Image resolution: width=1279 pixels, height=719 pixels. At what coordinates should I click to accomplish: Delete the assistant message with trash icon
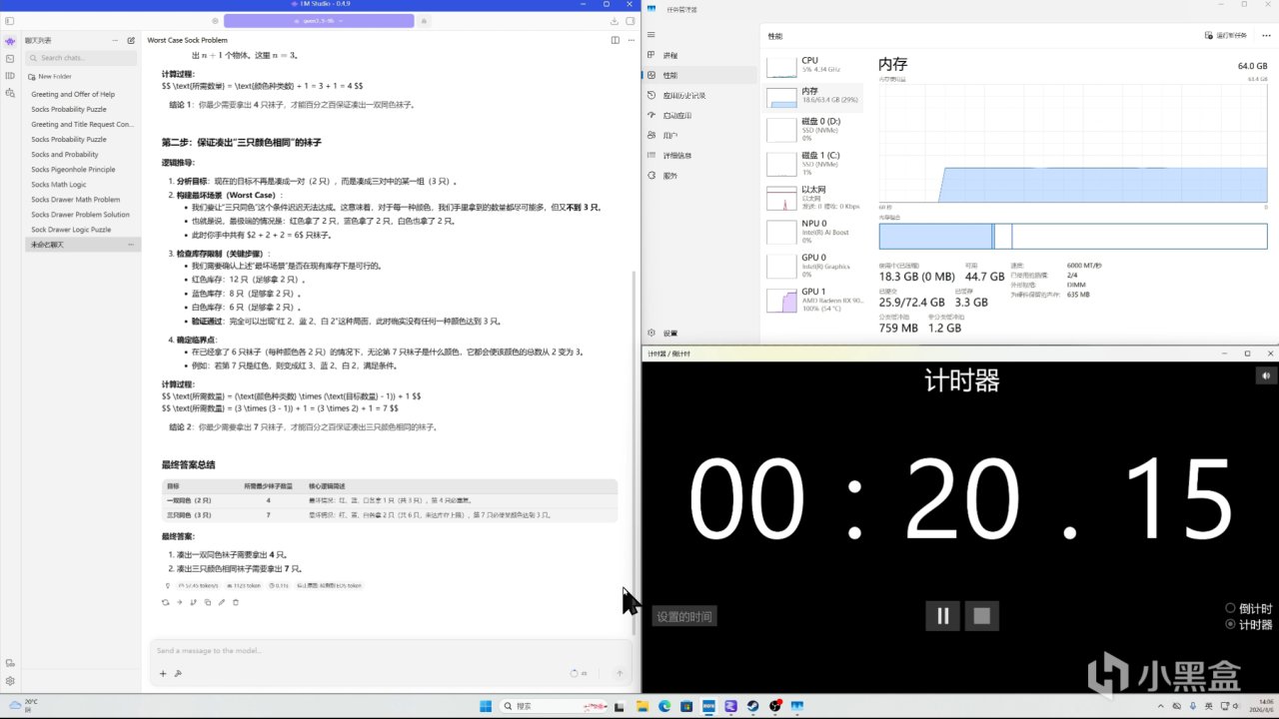click(236, 602)
